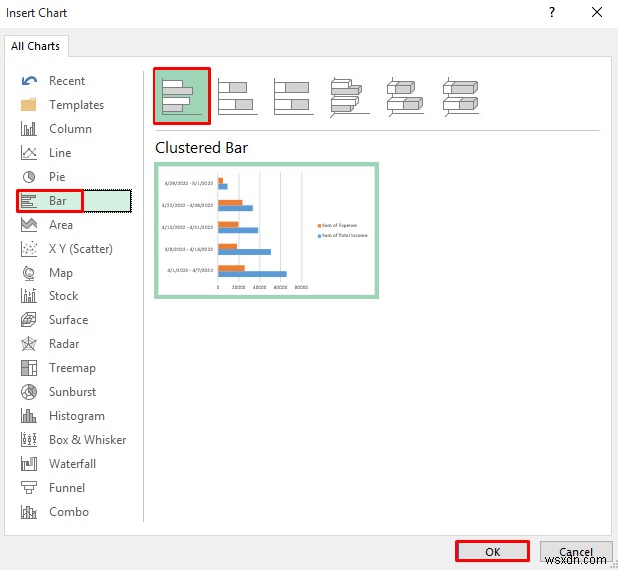The width and height of the screenshot is (618, 570).
Task: Pick the Surface category label
Action: [68, 320]
